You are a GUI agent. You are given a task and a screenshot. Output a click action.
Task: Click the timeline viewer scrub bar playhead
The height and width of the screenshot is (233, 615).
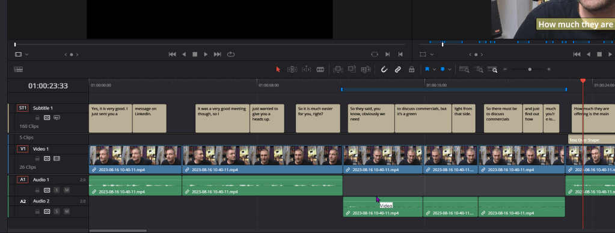pyautogui.click(x=443, y=44)
